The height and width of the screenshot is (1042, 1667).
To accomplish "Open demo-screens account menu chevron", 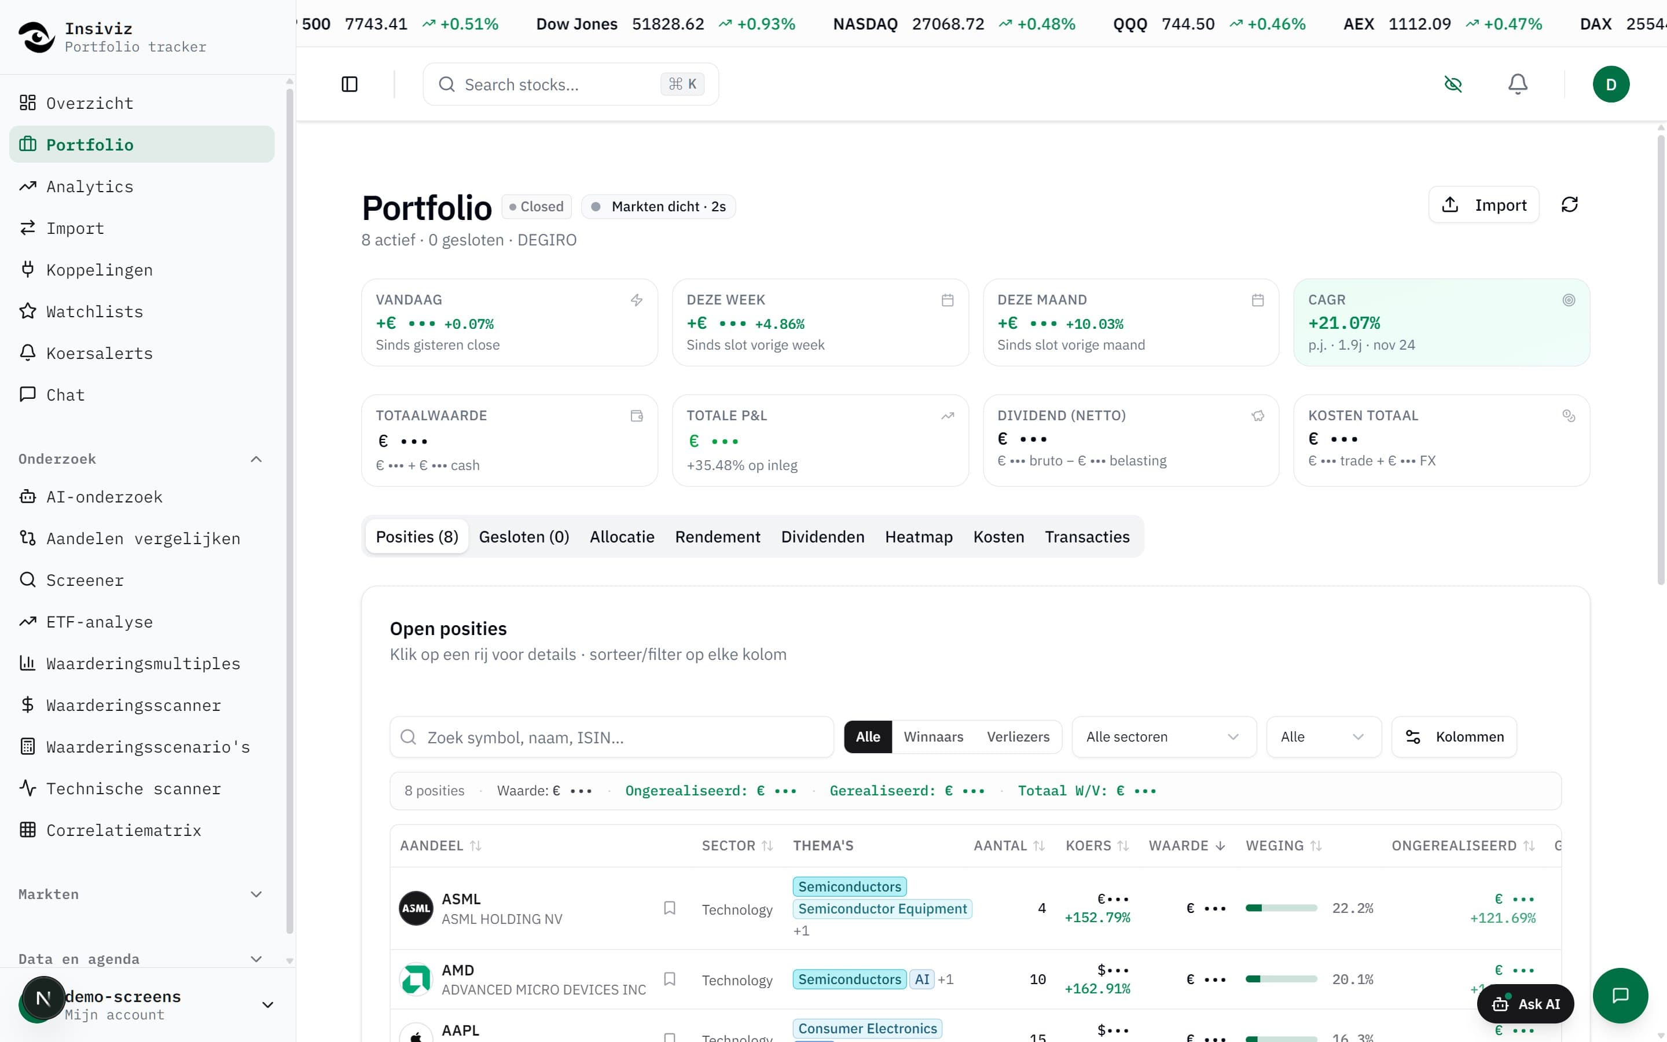I will (x=268, y=1005).
